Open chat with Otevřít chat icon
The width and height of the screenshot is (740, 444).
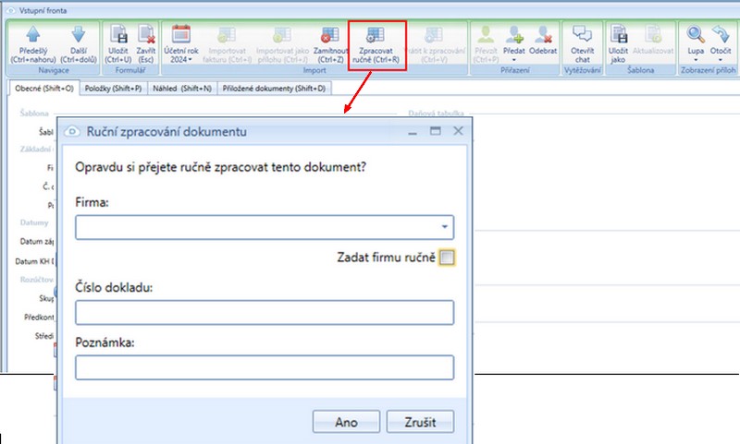click(x=582, y=35)
